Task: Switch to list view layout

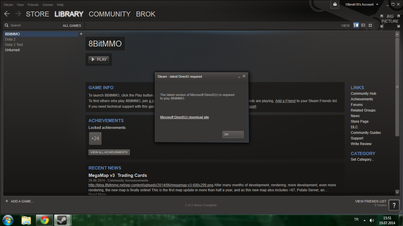Action: tap(363, 25)
